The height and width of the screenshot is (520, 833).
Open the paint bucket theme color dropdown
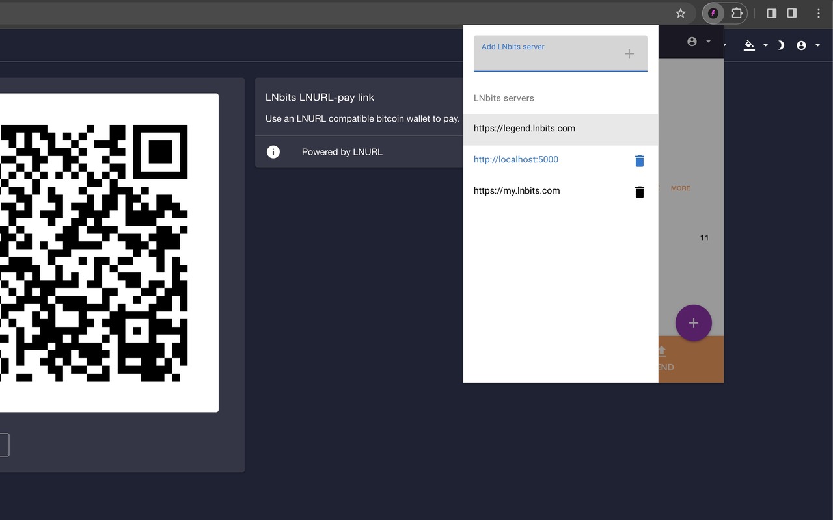(755, 45)
